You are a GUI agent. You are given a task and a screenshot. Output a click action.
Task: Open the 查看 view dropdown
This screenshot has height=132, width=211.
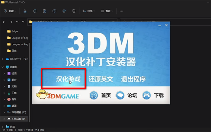tap(107, 11)
